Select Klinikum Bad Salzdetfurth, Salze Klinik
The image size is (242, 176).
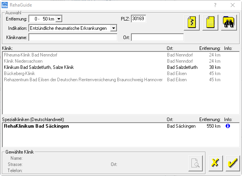click(121, 67)
